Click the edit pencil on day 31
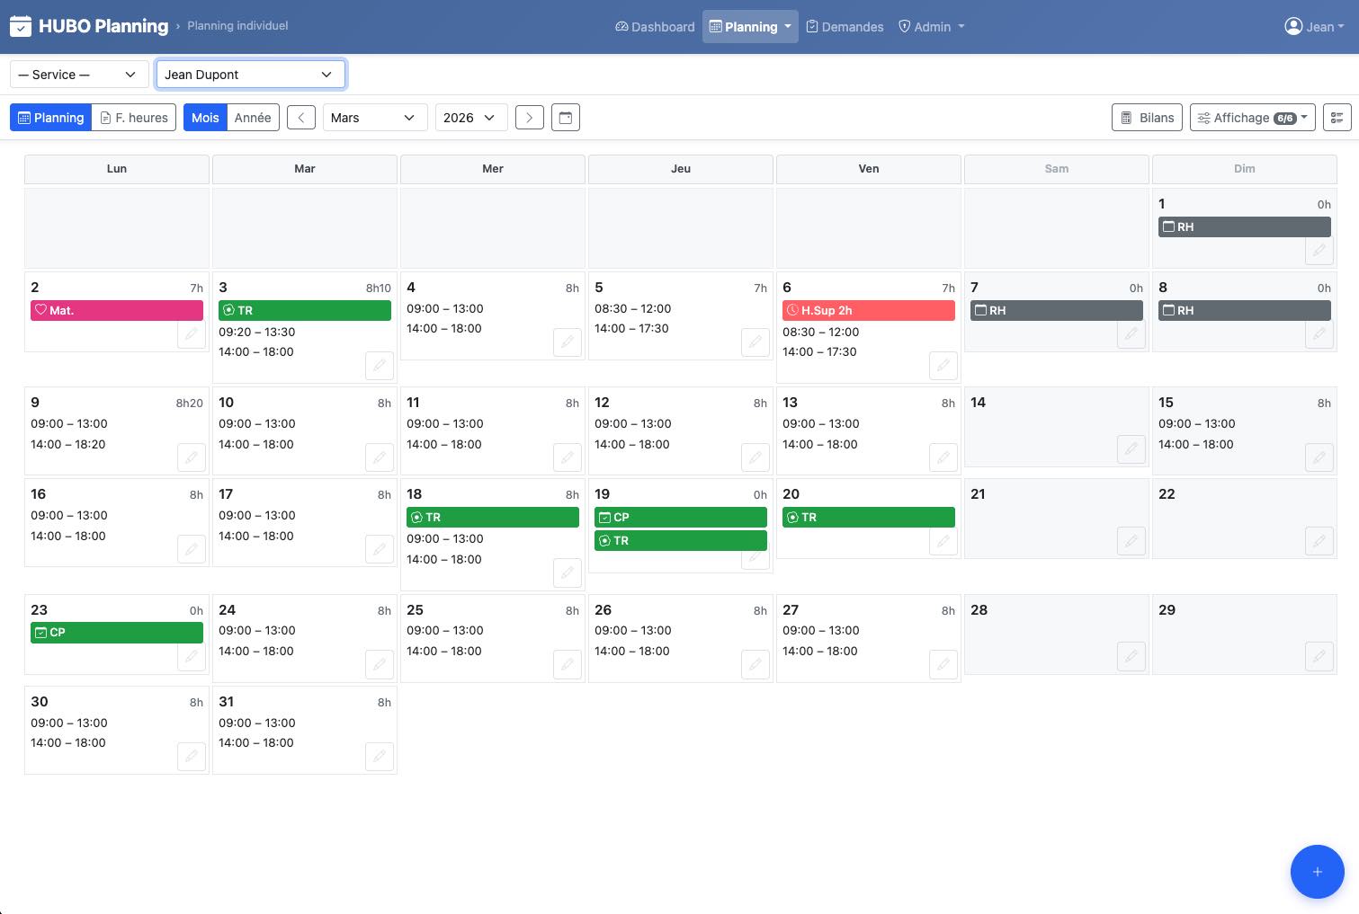The image size is (1359, 914). click(x=379, y=757)
